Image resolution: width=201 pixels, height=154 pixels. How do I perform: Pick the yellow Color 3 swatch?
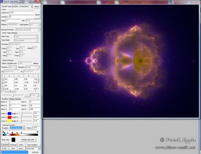[x=10, y=121]
